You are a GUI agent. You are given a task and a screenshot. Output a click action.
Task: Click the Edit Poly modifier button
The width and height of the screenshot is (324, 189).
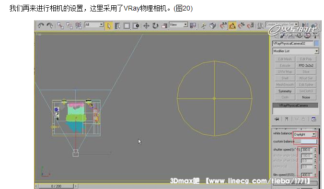pyautogui.click(x=306, y=59)
